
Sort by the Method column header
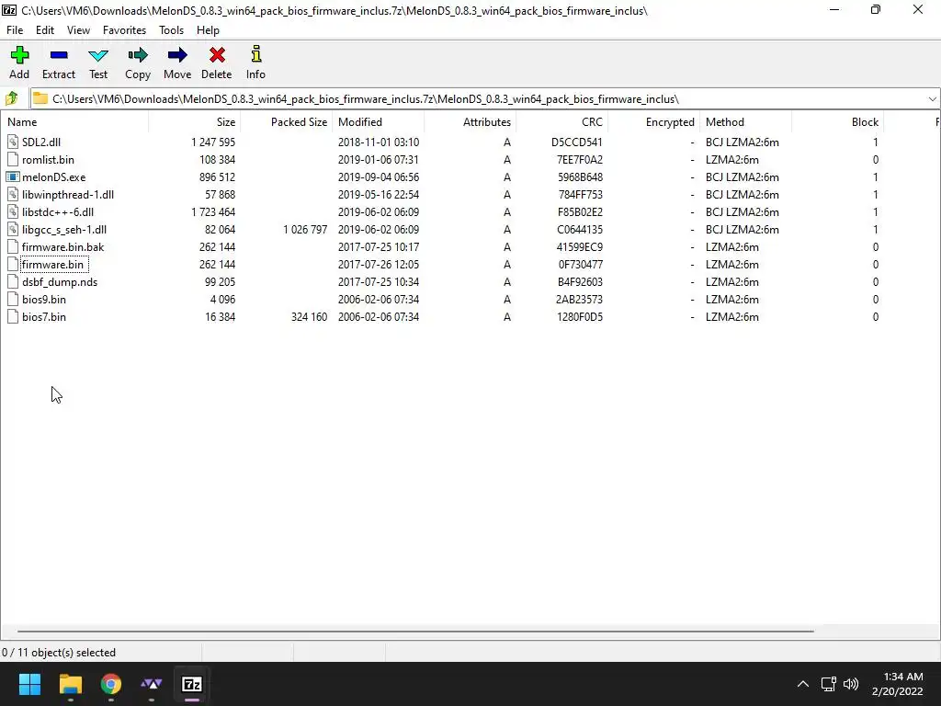tap(746, 122)
